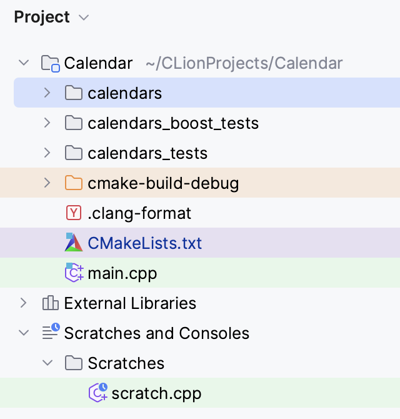Click the Project panel title
The width and height of the screenshot is (400, 419).
(42, 17)
